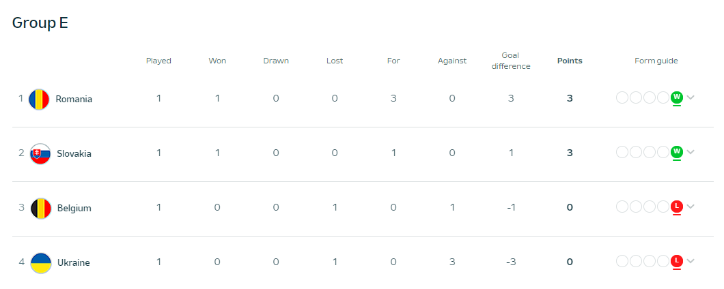This screenshot has width=724, height=289.
Task: Expand Slovakia's form guide chevron
Action: click(x=691, y=151)
